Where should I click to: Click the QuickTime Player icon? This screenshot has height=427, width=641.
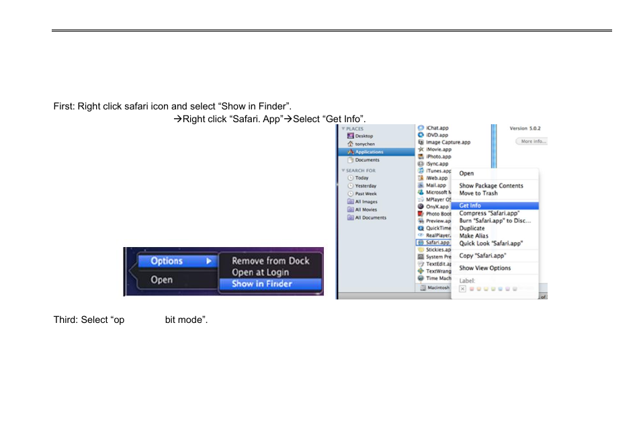tap(421, 228)
